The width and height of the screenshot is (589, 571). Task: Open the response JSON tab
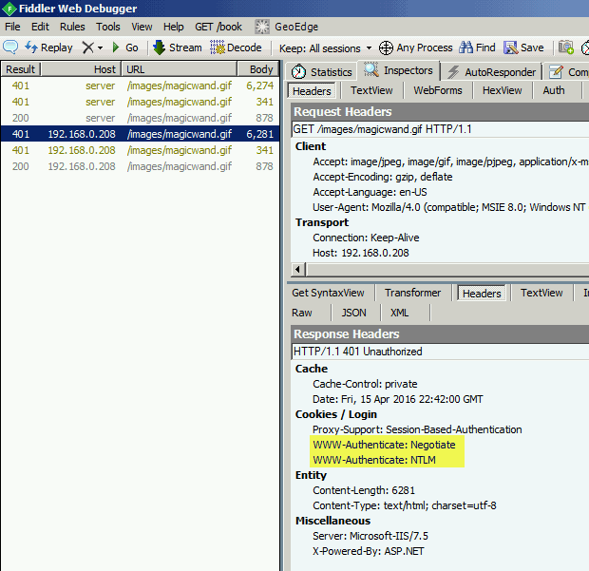click(x=353, y=313)
